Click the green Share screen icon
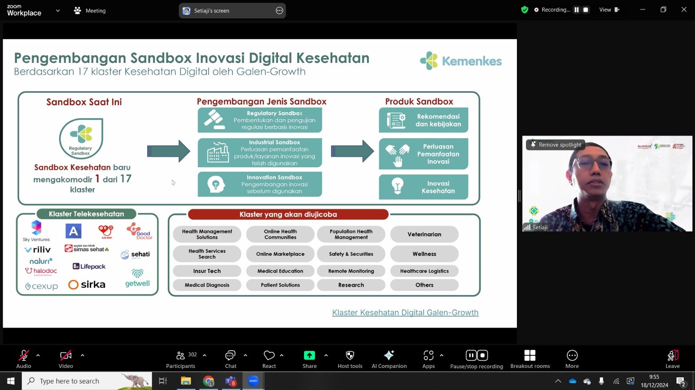 (x=309, y=356)
